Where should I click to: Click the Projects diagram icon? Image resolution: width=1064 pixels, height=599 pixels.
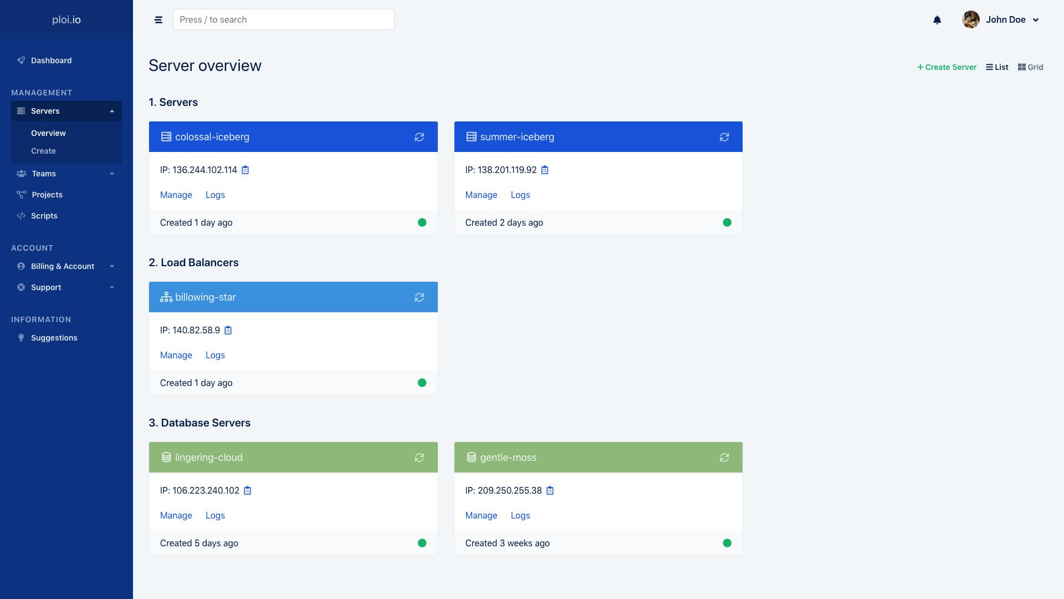(x=21, y=195)
